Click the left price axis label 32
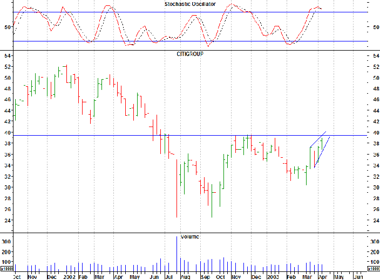Image resolution: width=380 pixels, height=280 pixels. click(8, 177)
